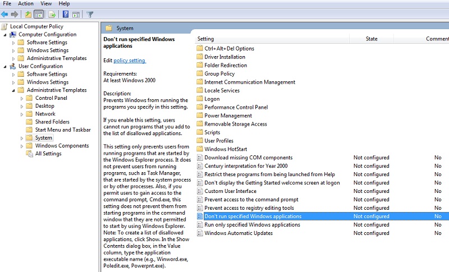
Task: Click the Driver Installation folder icon
Action: [x=200, y=57]
